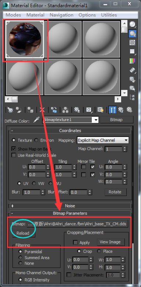Open the Mapping dropdown
The image size is (141, 287).
(103, 140)
